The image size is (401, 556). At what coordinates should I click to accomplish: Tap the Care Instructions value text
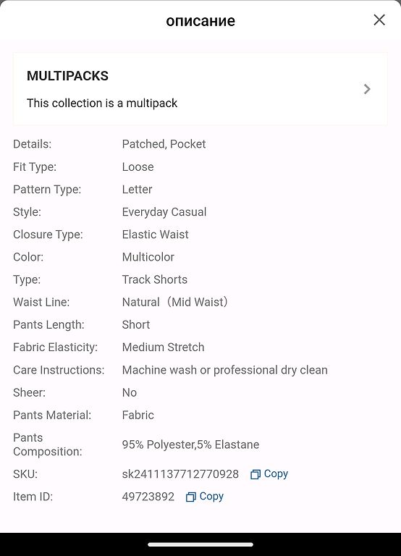(225, 370)
